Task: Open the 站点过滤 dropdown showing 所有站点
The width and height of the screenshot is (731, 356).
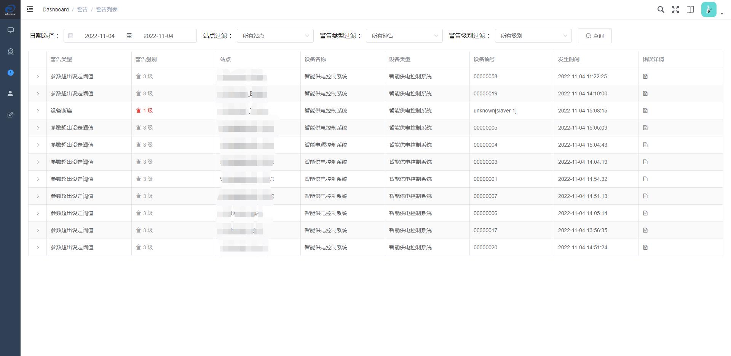Action: tap(275, 36)
